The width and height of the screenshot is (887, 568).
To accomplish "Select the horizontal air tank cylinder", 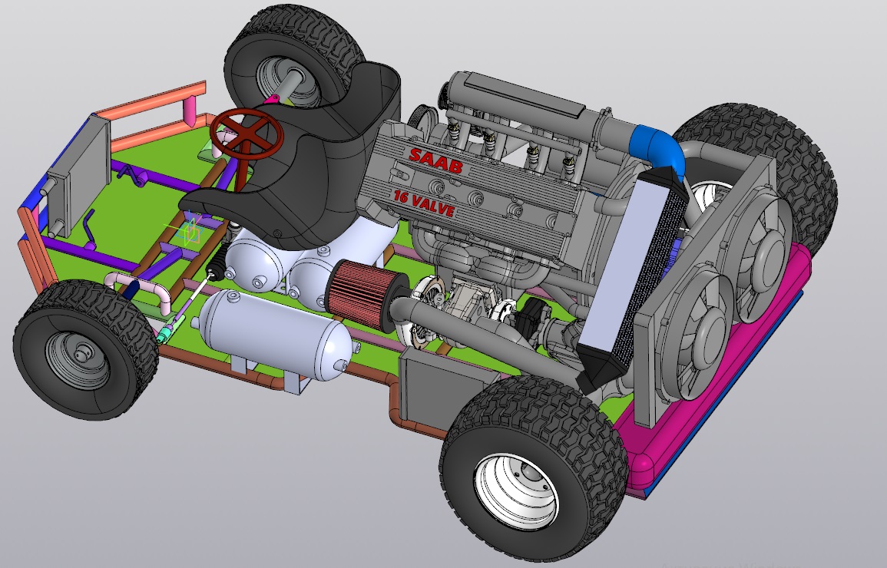I will 276,333.
